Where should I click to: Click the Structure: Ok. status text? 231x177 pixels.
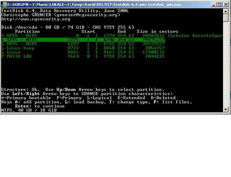(20, 90)
